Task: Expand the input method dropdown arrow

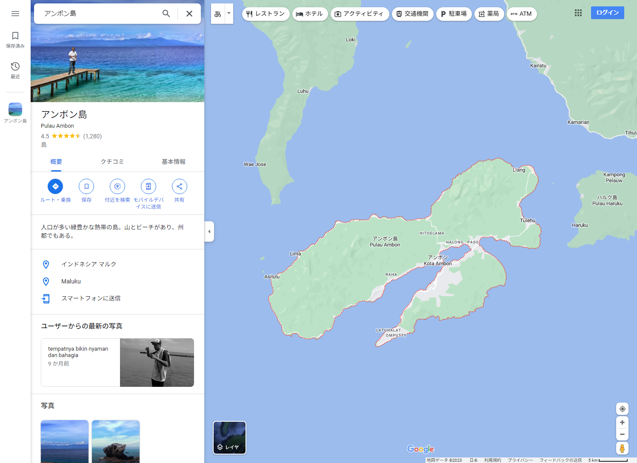Action: pyautogui.click(x=229, y=13)
